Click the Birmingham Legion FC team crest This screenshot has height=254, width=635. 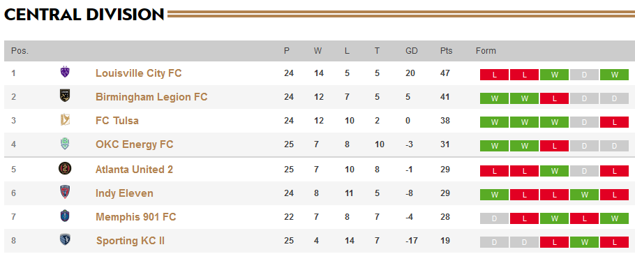pyautogui.click(x=65, y=96)
